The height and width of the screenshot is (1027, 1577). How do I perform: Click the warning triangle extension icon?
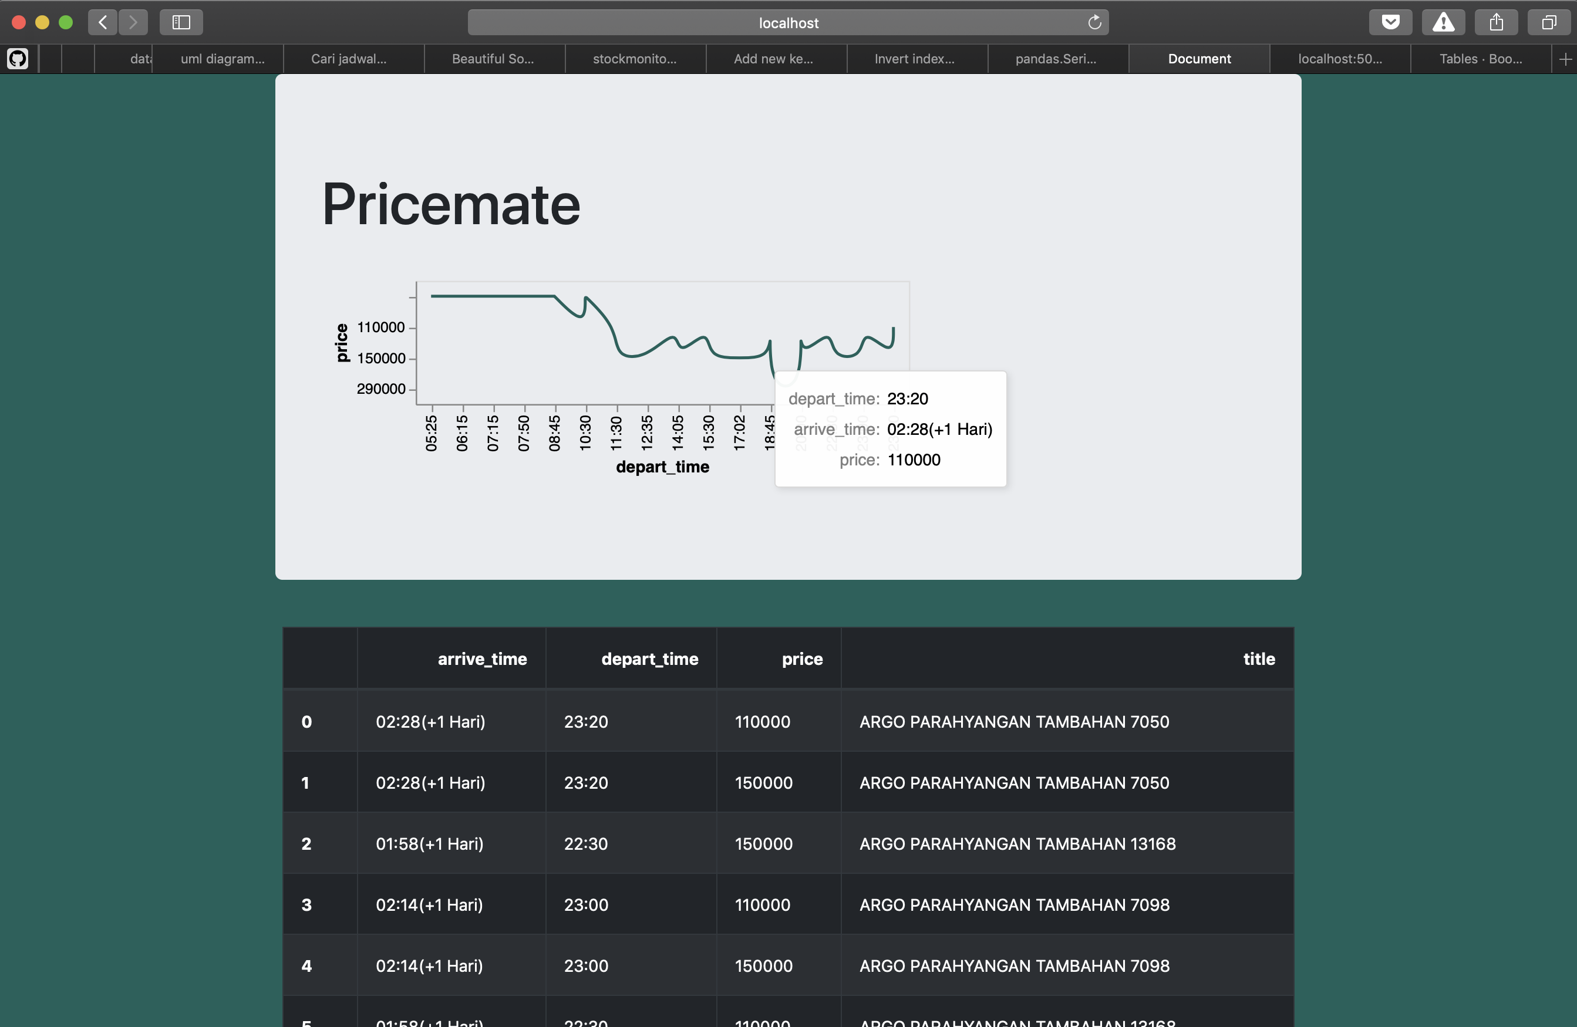tap(1443, 22)
